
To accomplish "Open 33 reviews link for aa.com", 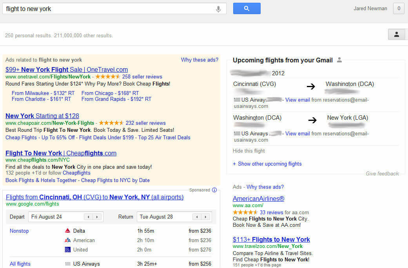I will click(271, 212).
